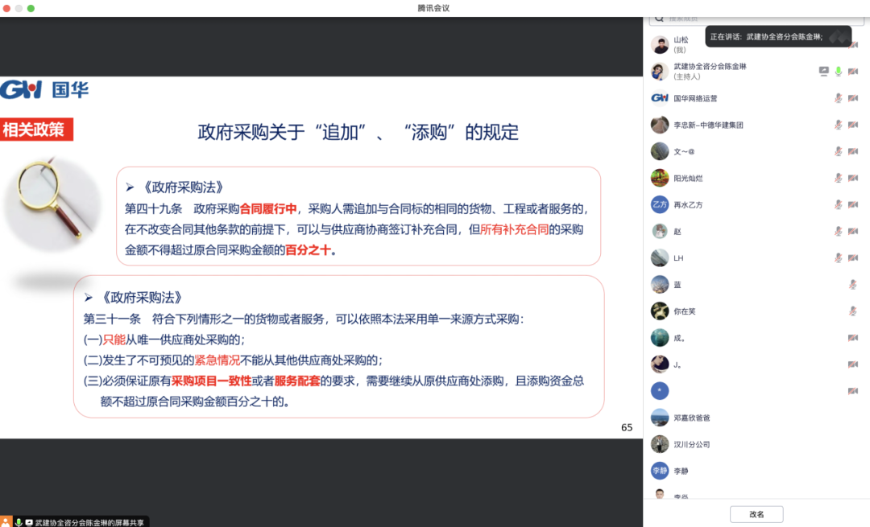Click the avatar of 李静
The image size is (870, 527).
tap(659, 471)
